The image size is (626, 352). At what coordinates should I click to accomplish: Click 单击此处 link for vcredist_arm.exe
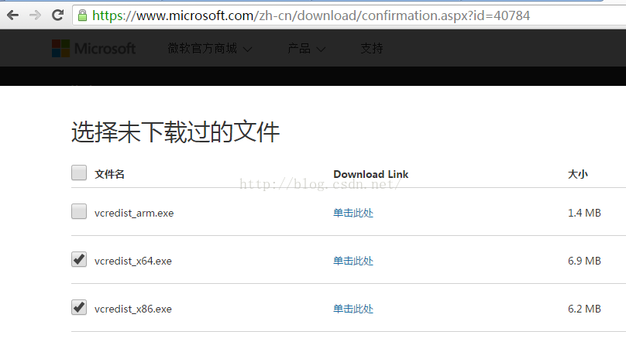353,213
